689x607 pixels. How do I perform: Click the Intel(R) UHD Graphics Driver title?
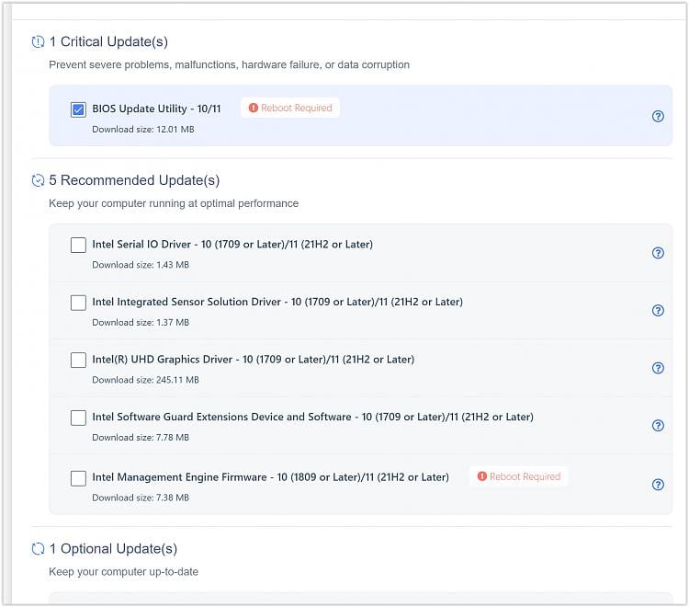click(x=253, y=360)
